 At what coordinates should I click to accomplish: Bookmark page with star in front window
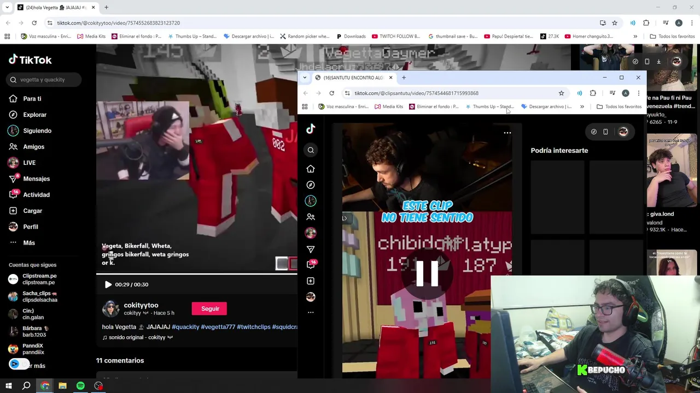tap(561, 93)
